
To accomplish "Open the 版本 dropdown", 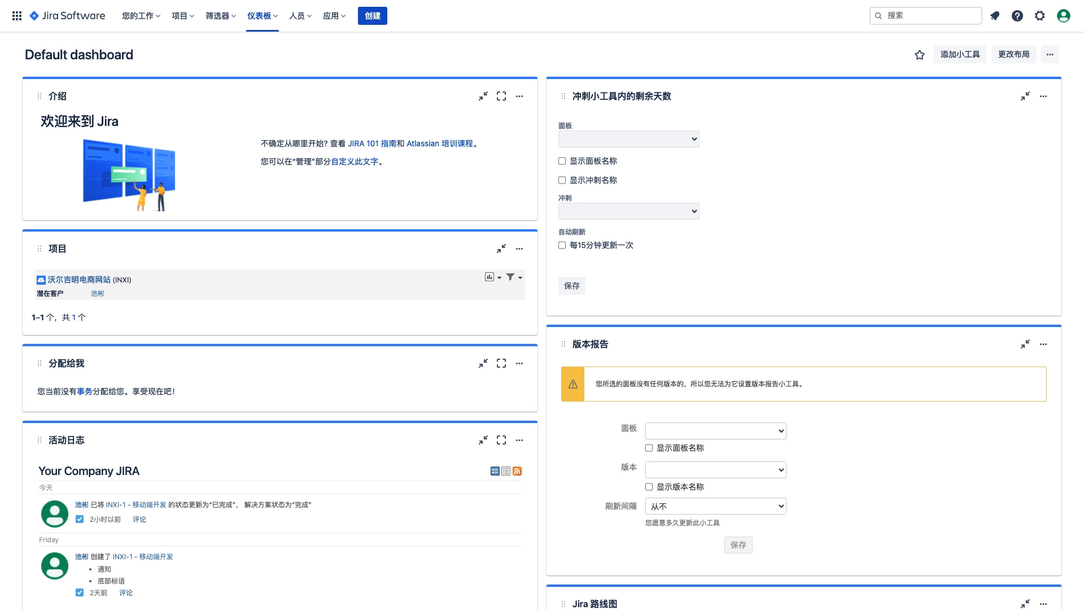I will tap(716, 470).
